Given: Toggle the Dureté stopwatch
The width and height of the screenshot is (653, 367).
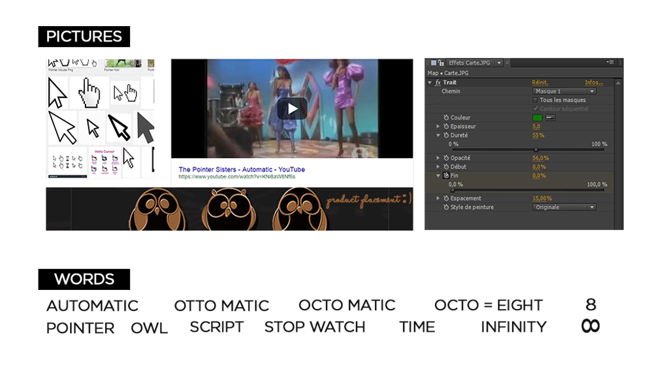Looking at the screenshot, I should (446, 135).
